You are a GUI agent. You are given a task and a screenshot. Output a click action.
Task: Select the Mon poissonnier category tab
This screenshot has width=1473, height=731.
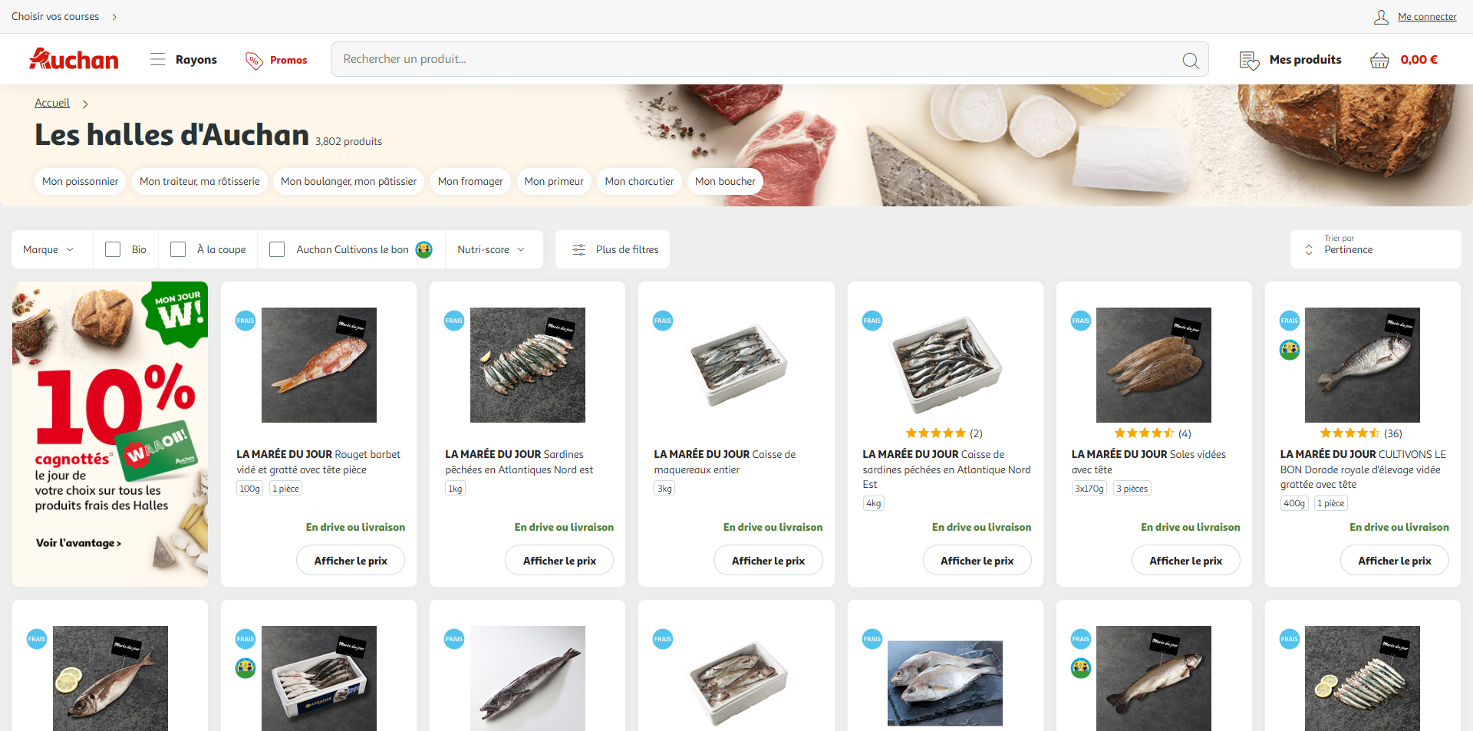(81, 181)
